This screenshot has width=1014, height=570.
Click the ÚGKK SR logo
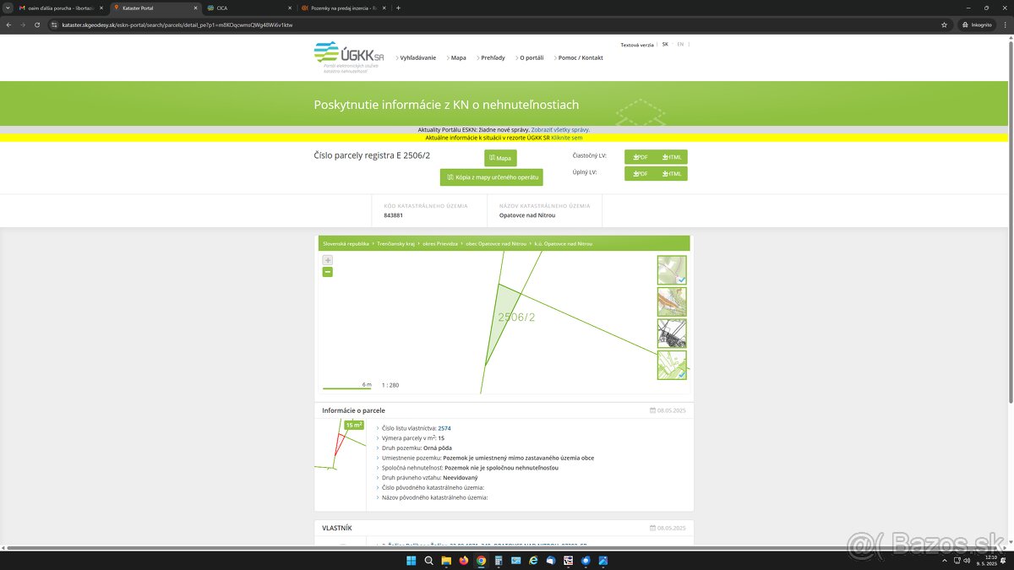point(348,56)
